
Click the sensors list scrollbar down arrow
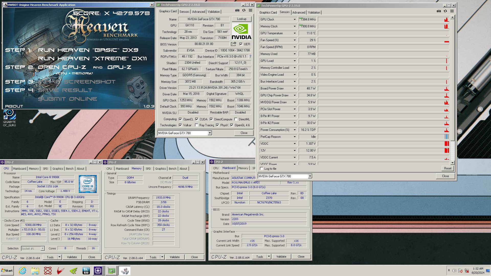click(452, 163)
